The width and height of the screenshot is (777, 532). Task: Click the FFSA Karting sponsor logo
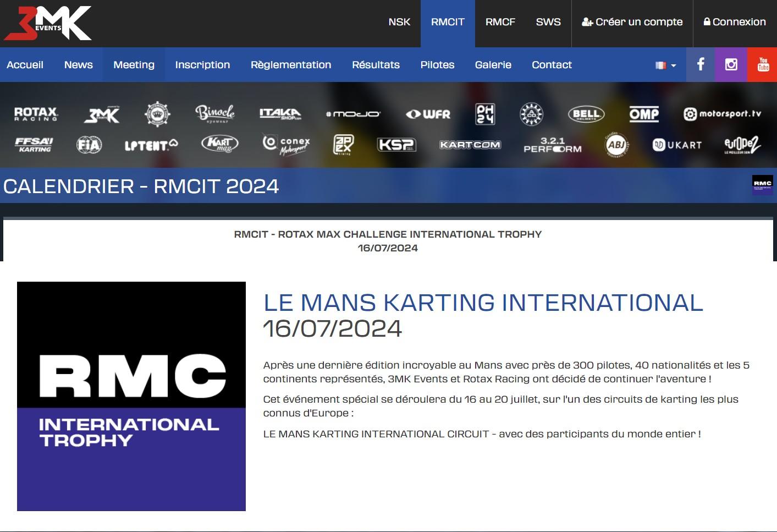[x=34, y=145]
